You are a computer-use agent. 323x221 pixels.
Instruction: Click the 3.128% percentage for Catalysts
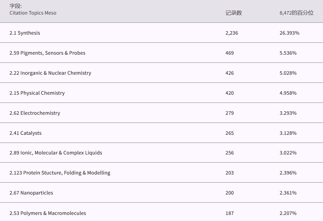click(x=288, y=133)
